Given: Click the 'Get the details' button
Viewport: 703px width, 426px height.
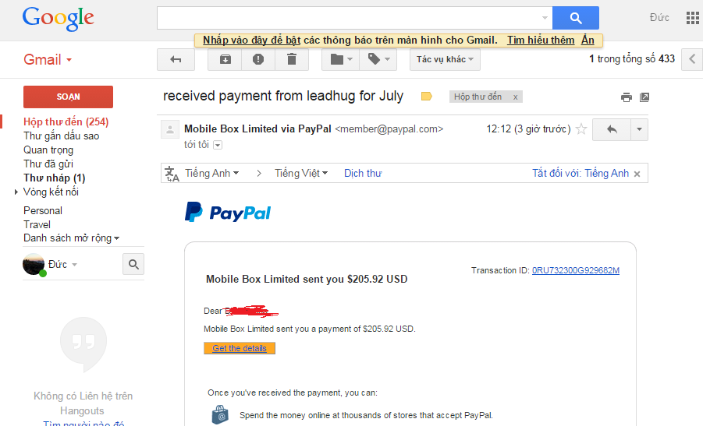Looking at the screenshot, I should (x=240, y=348).
